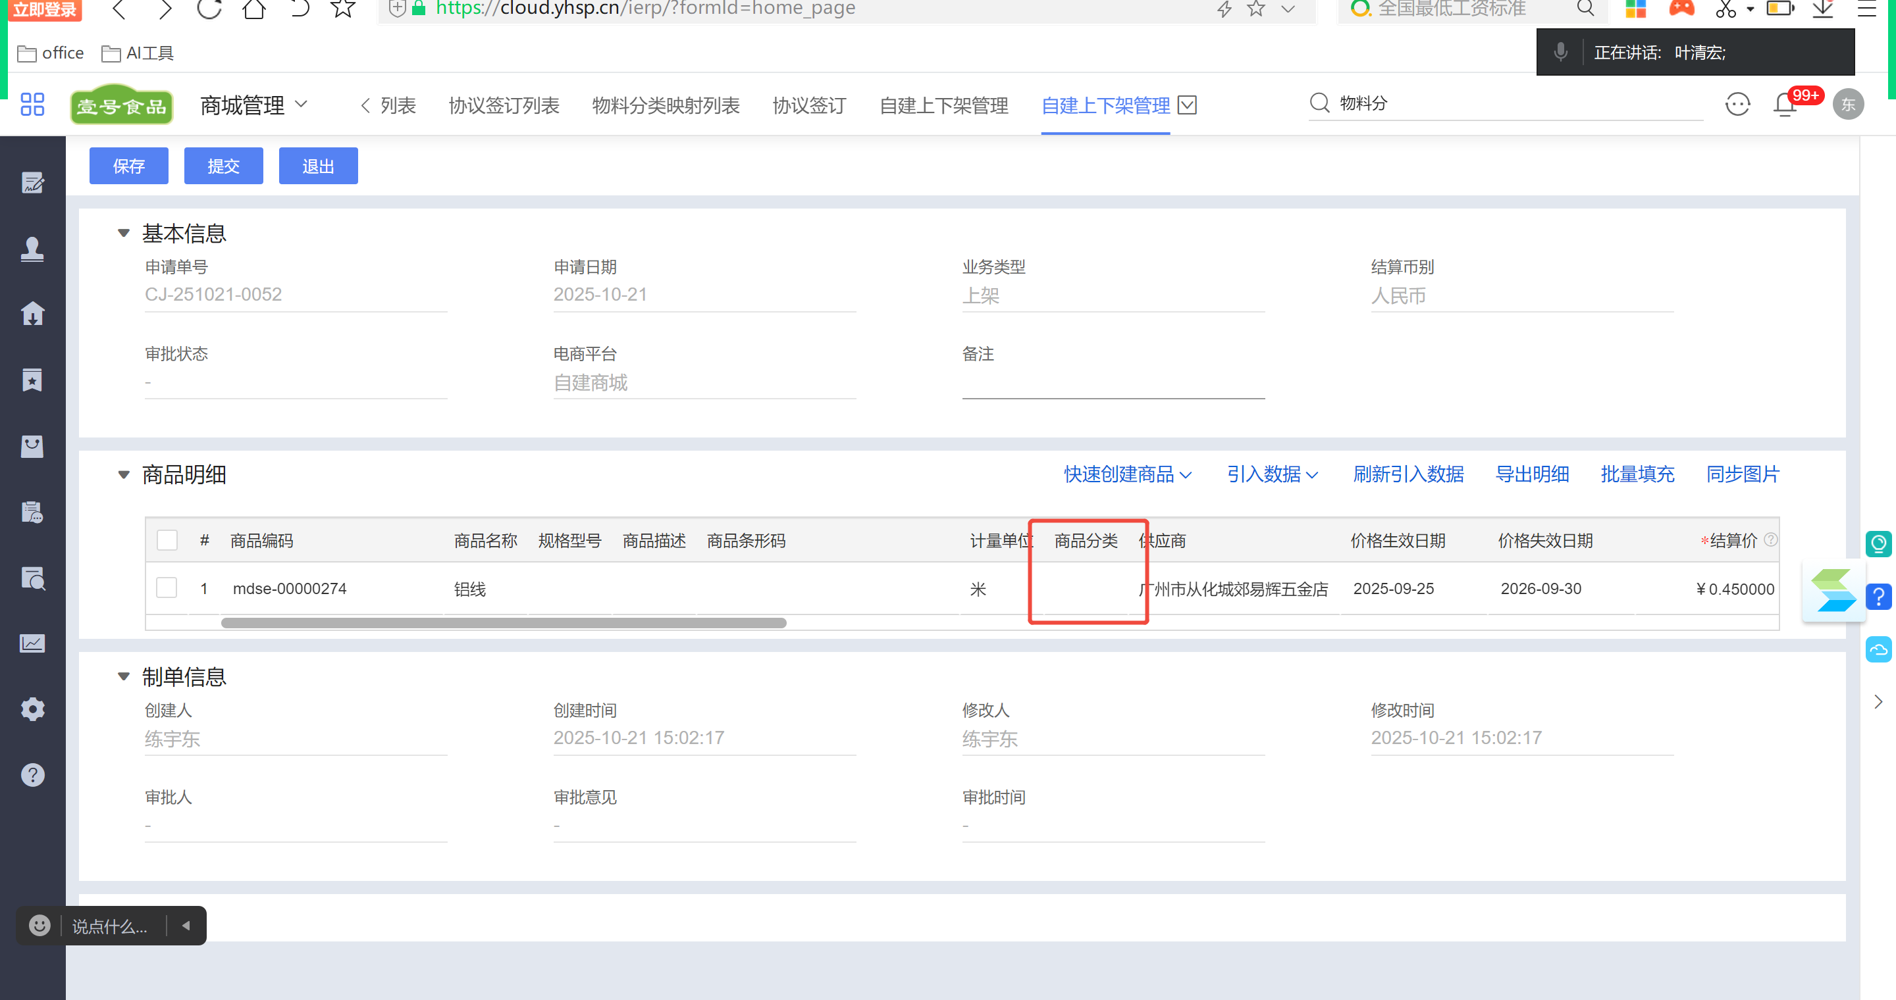Click the notification bell icon
Screen dimensions: 1896x1000
pos(1784,105)
